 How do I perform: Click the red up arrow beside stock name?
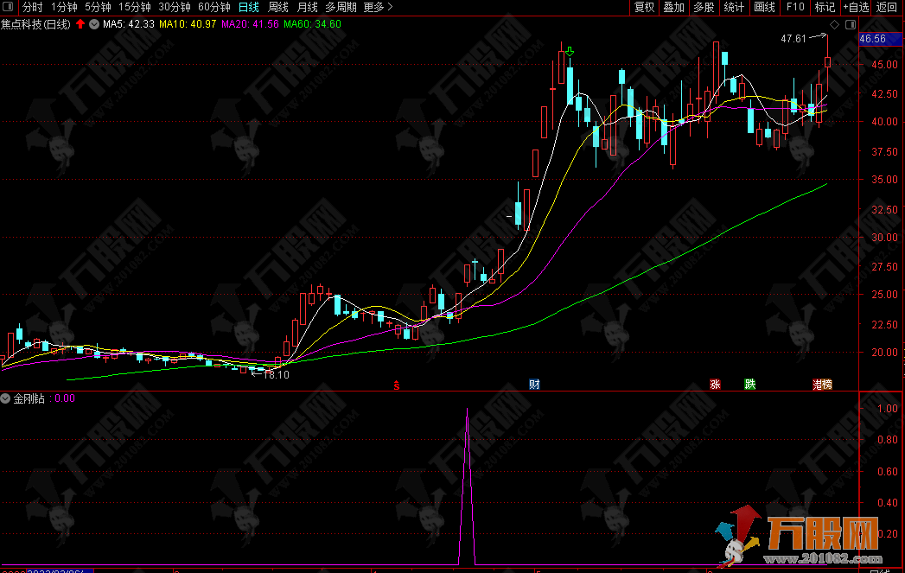pos(80,24)
